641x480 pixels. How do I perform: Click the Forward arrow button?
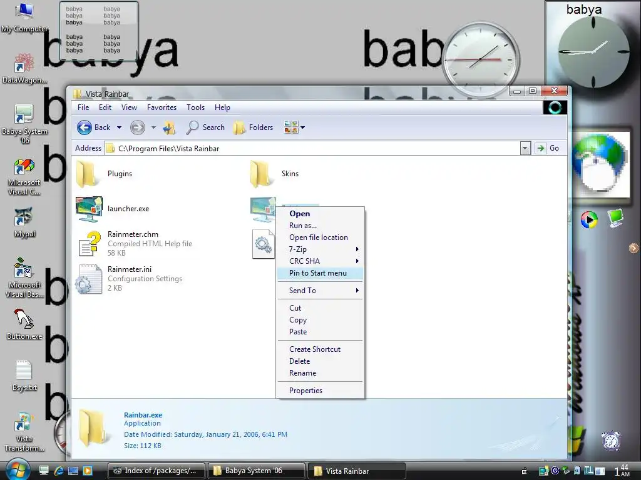point(138,127)
